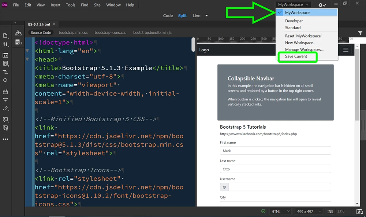Open Customize Toolbar three-dots icon

pos(5,139)
